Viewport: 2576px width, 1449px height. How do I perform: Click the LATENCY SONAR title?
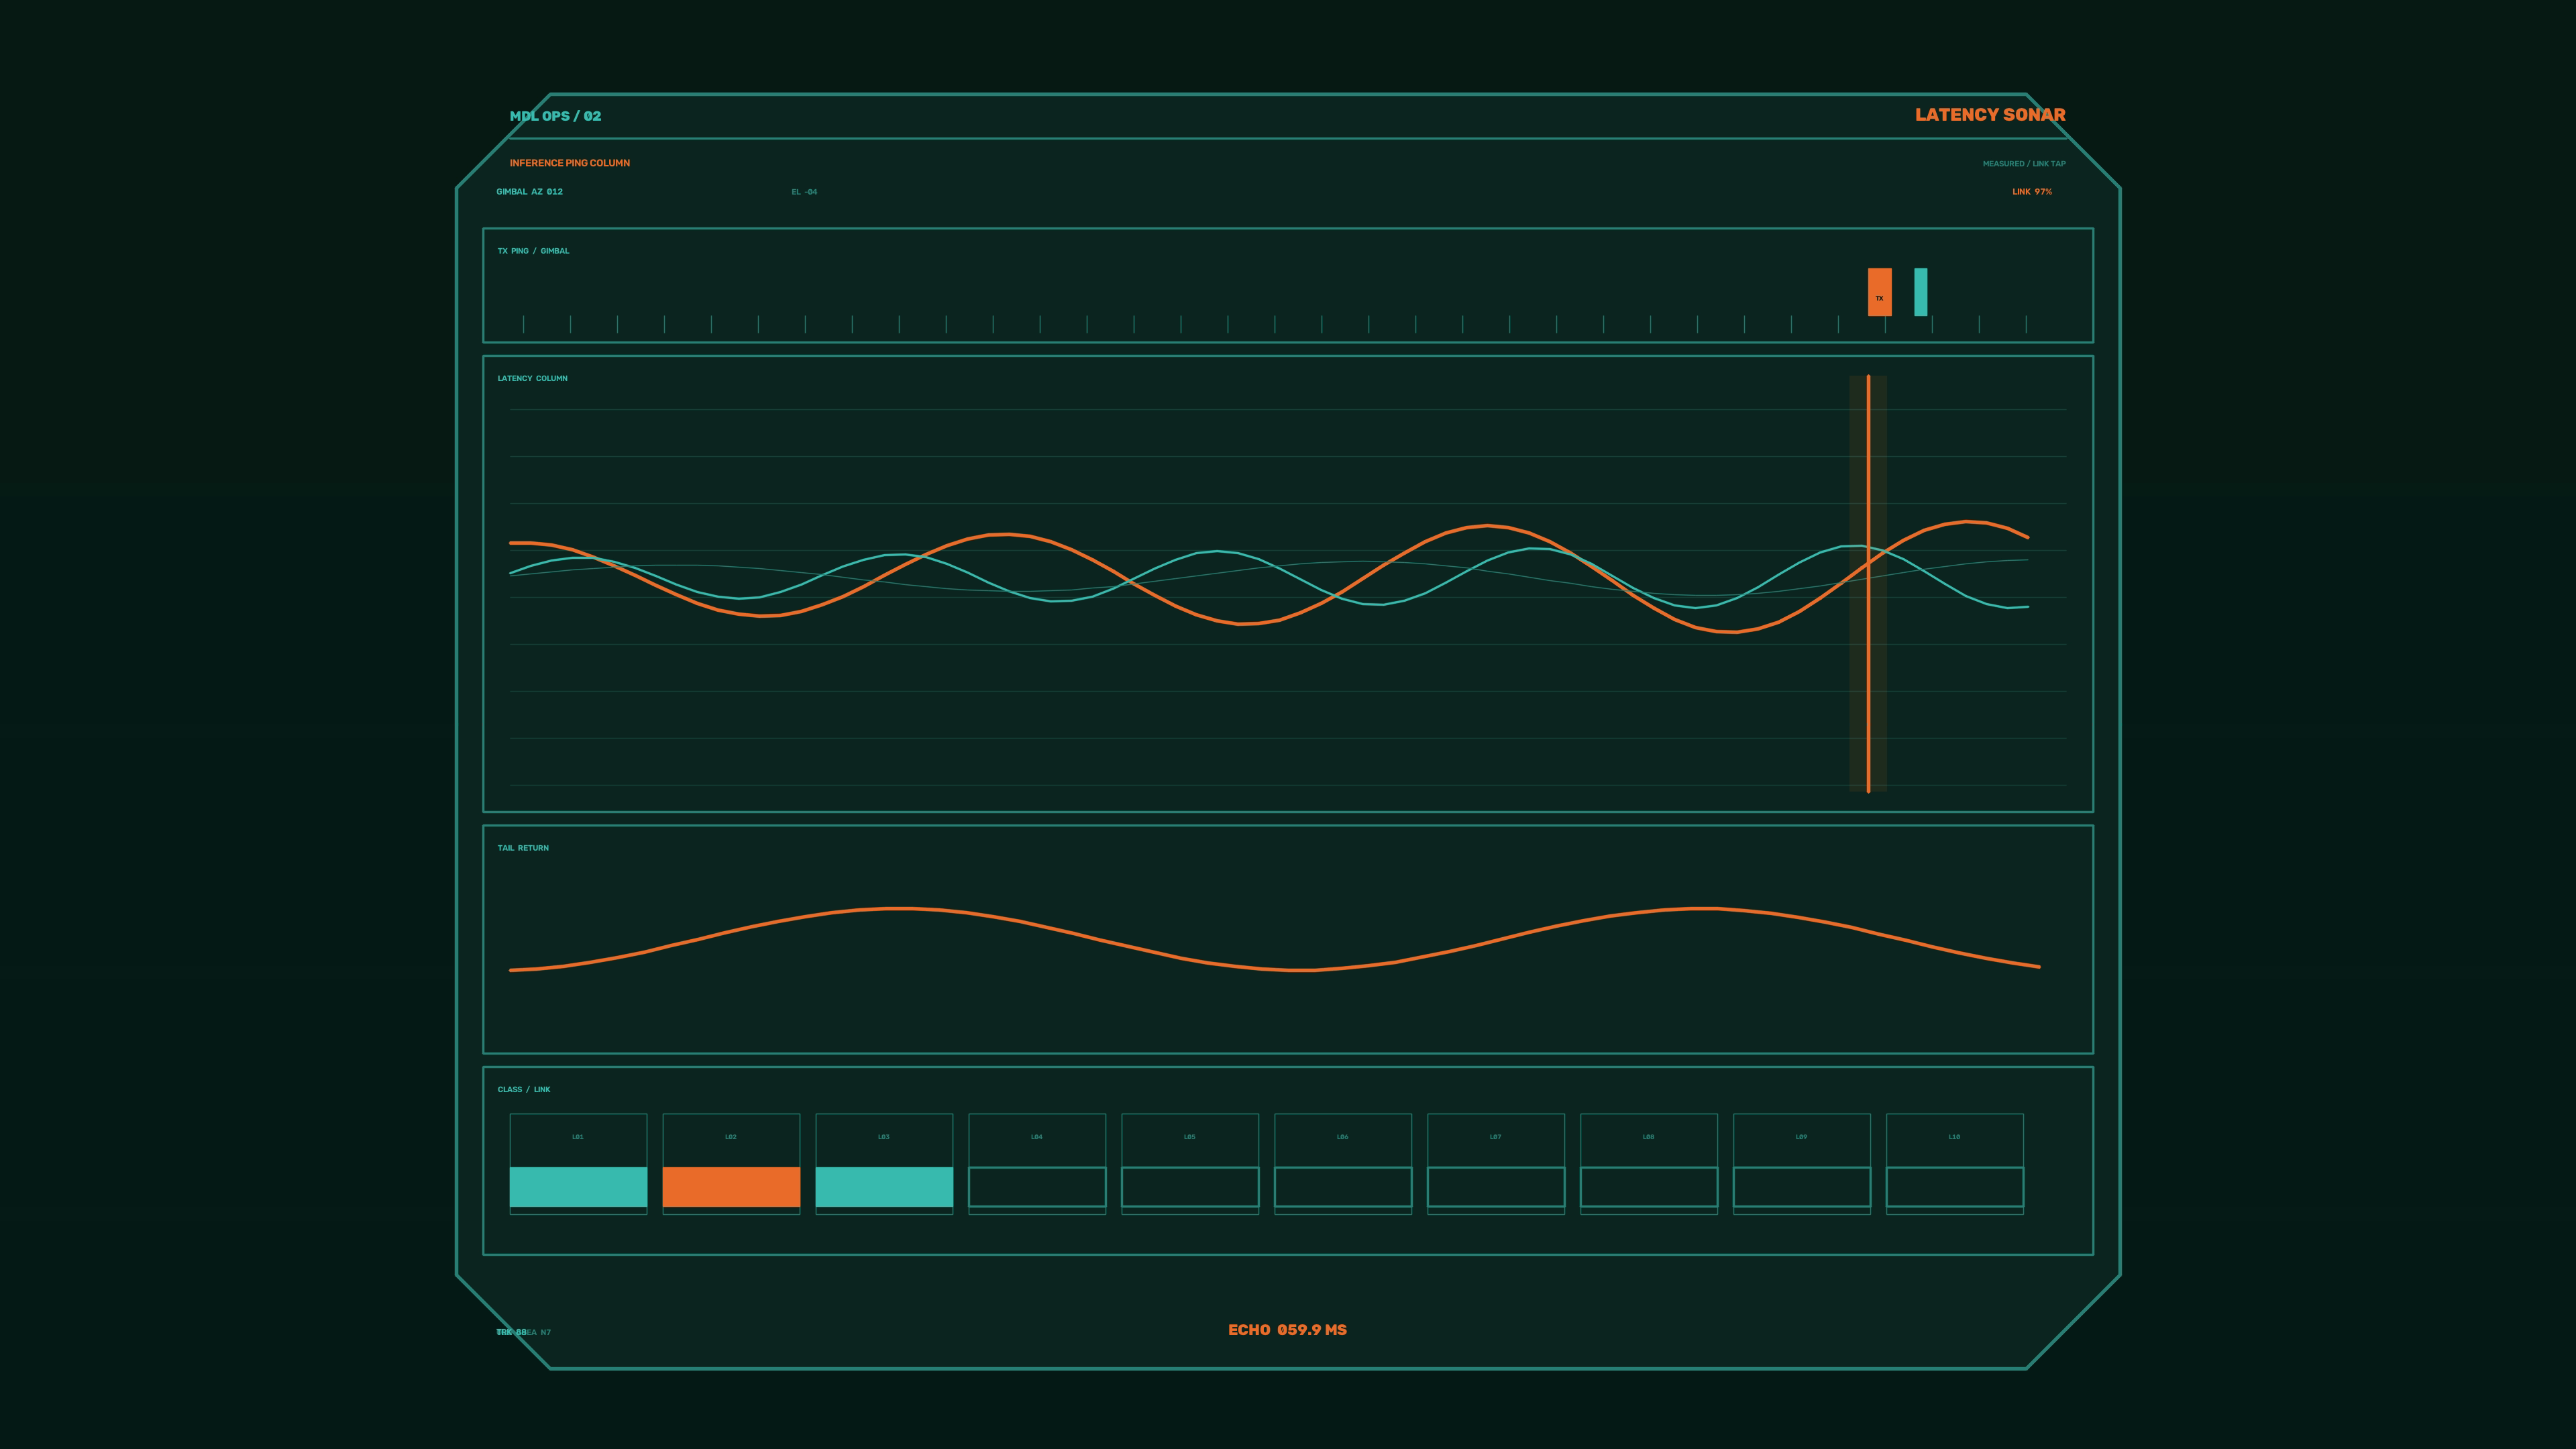[1990, 115]
